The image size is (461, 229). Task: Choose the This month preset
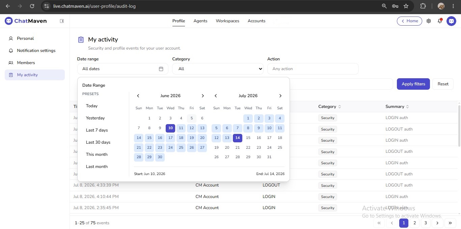point(97,154)
